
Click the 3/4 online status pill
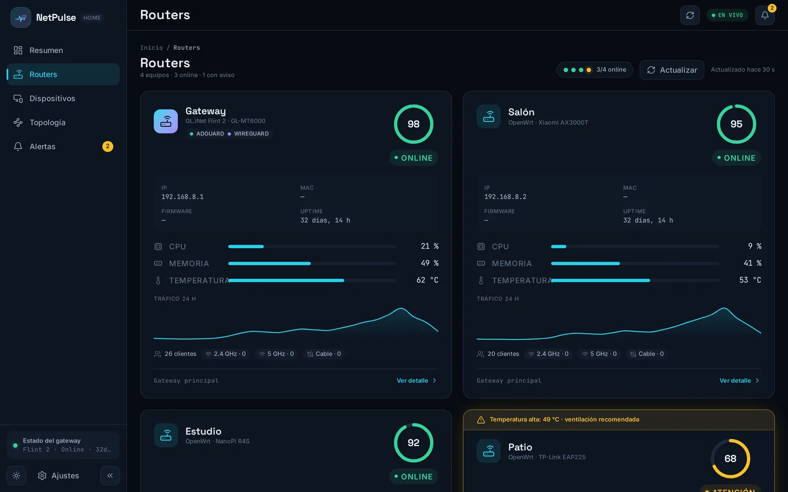point(595,70)
